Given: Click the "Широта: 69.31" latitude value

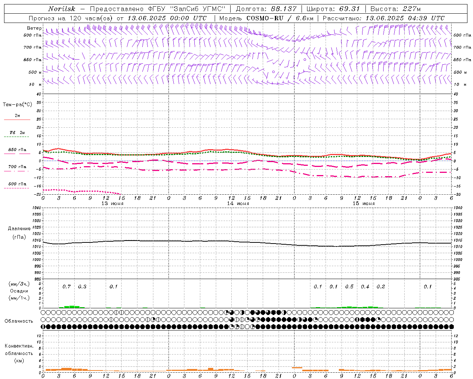Looking at the screenshot, I should (x=333, y=9).
